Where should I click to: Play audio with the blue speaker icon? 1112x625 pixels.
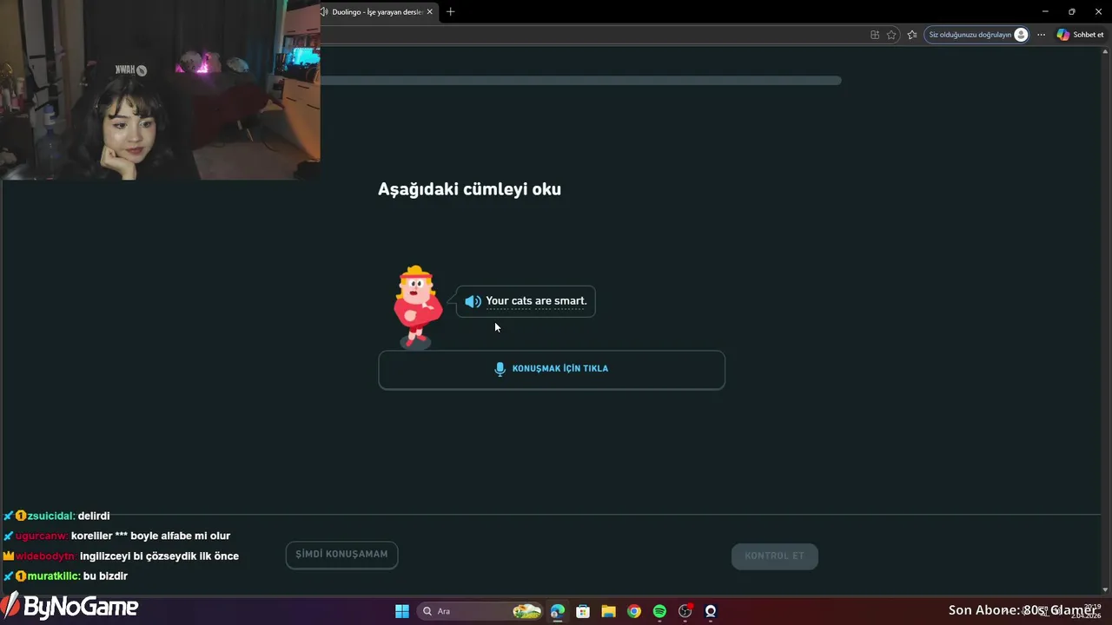(473, 301)
